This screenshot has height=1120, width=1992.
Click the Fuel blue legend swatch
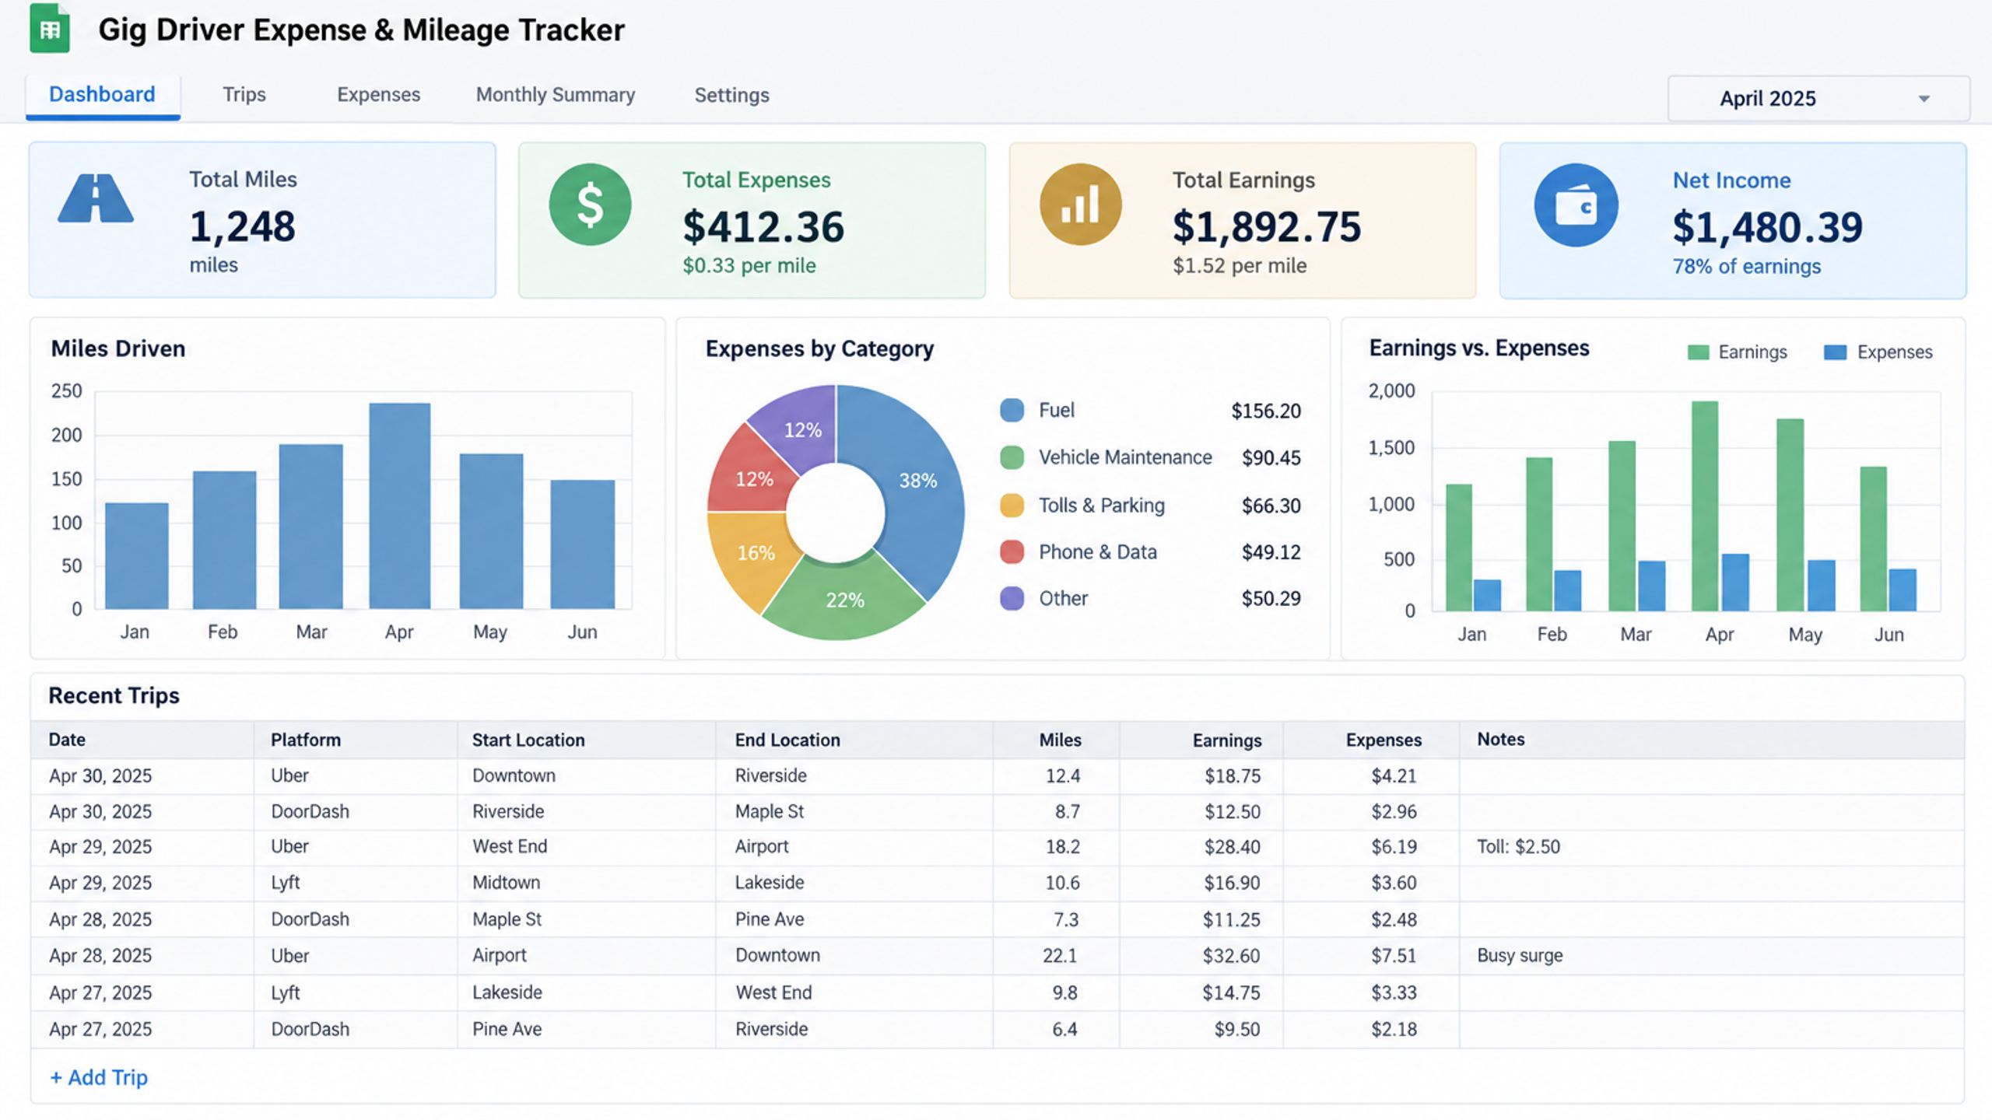[x=1012, y=410]
